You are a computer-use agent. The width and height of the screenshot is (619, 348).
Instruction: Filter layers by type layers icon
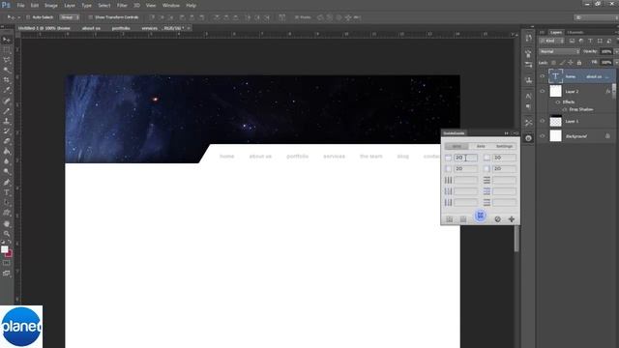click(590, 41)
